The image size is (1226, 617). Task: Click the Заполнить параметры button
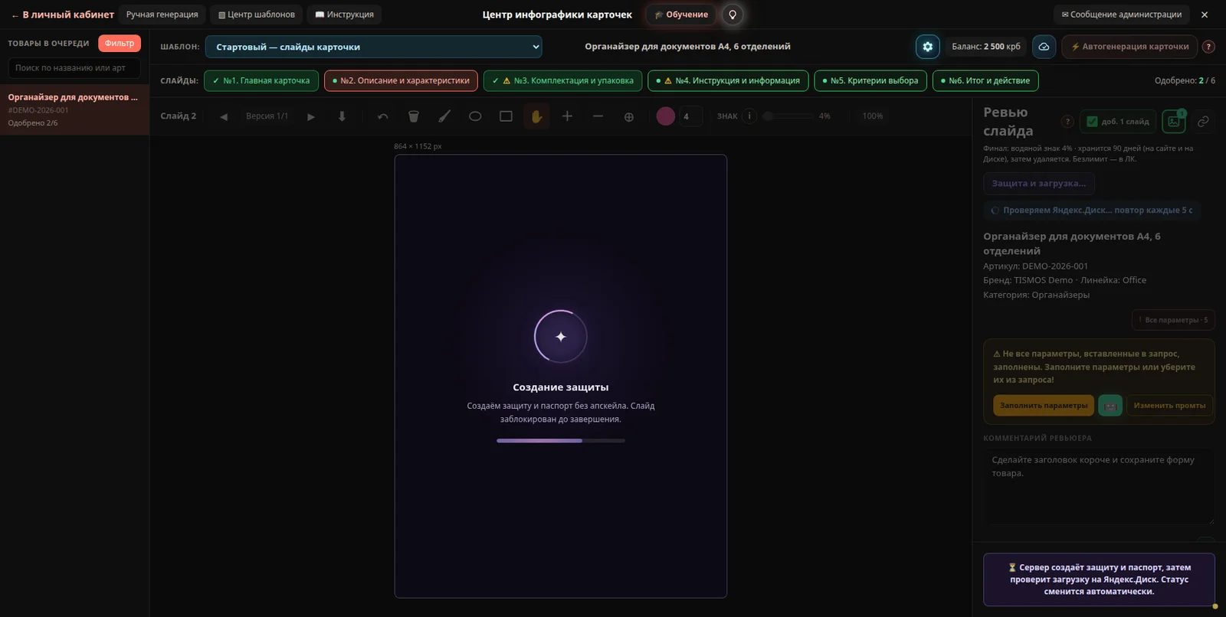[x=1044, y=406]
